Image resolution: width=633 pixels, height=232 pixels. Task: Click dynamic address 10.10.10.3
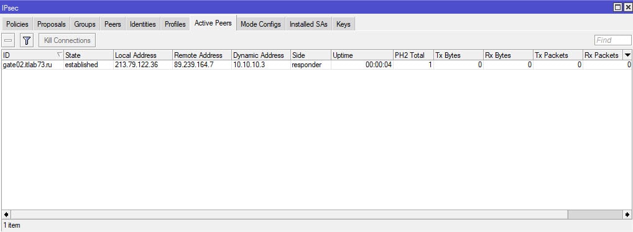point(261,65)
